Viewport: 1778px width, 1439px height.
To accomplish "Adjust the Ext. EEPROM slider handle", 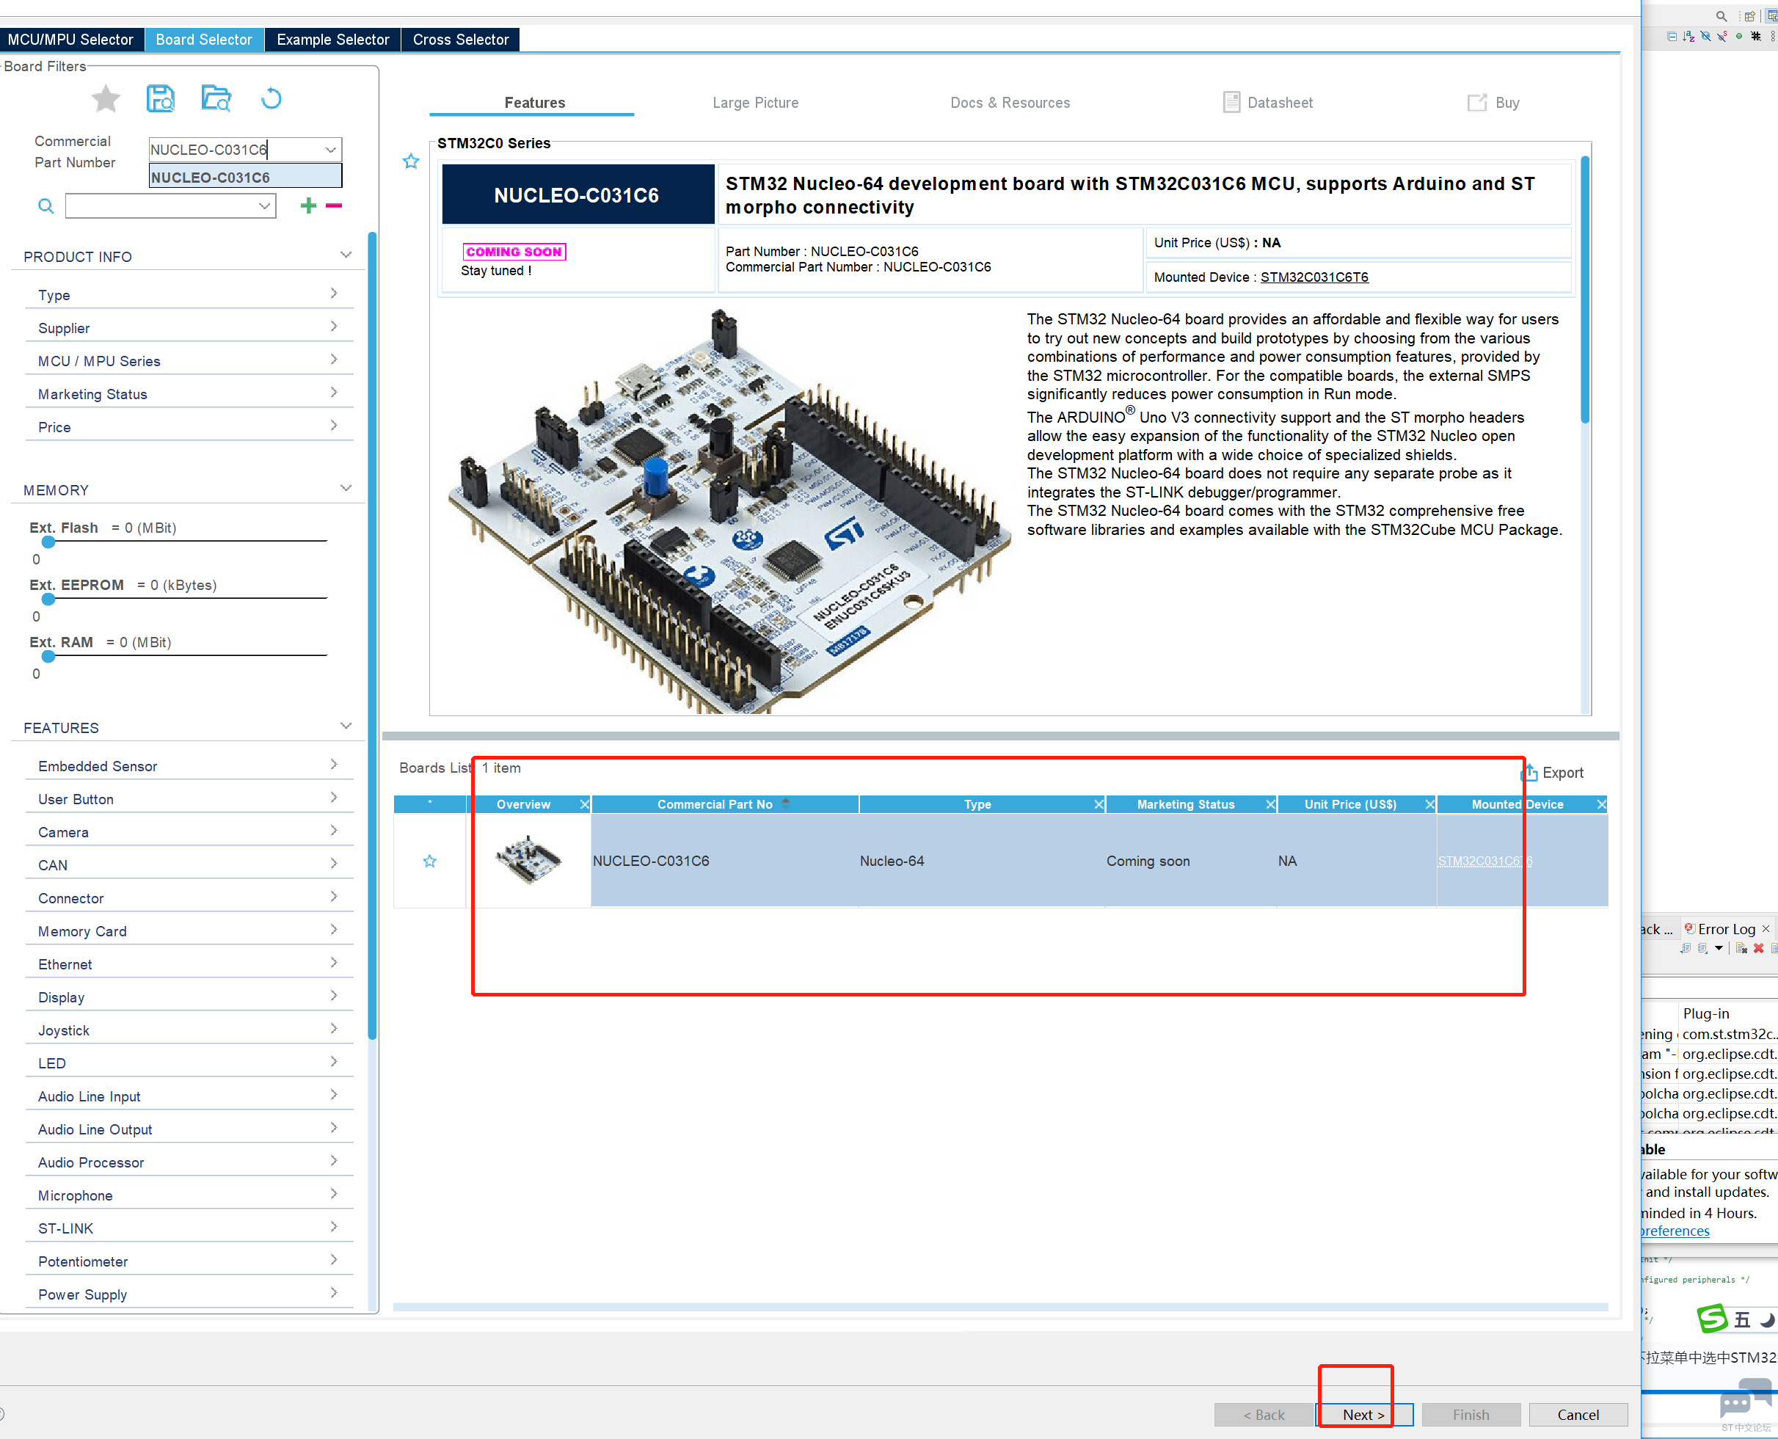I will pyautogui.click(x=48, y=599).
